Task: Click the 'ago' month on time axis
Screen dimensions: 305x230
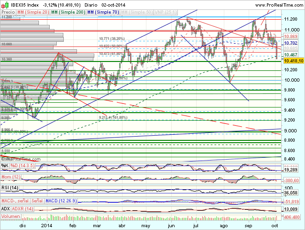Action: pyautogui.click(x=224, y=226)
